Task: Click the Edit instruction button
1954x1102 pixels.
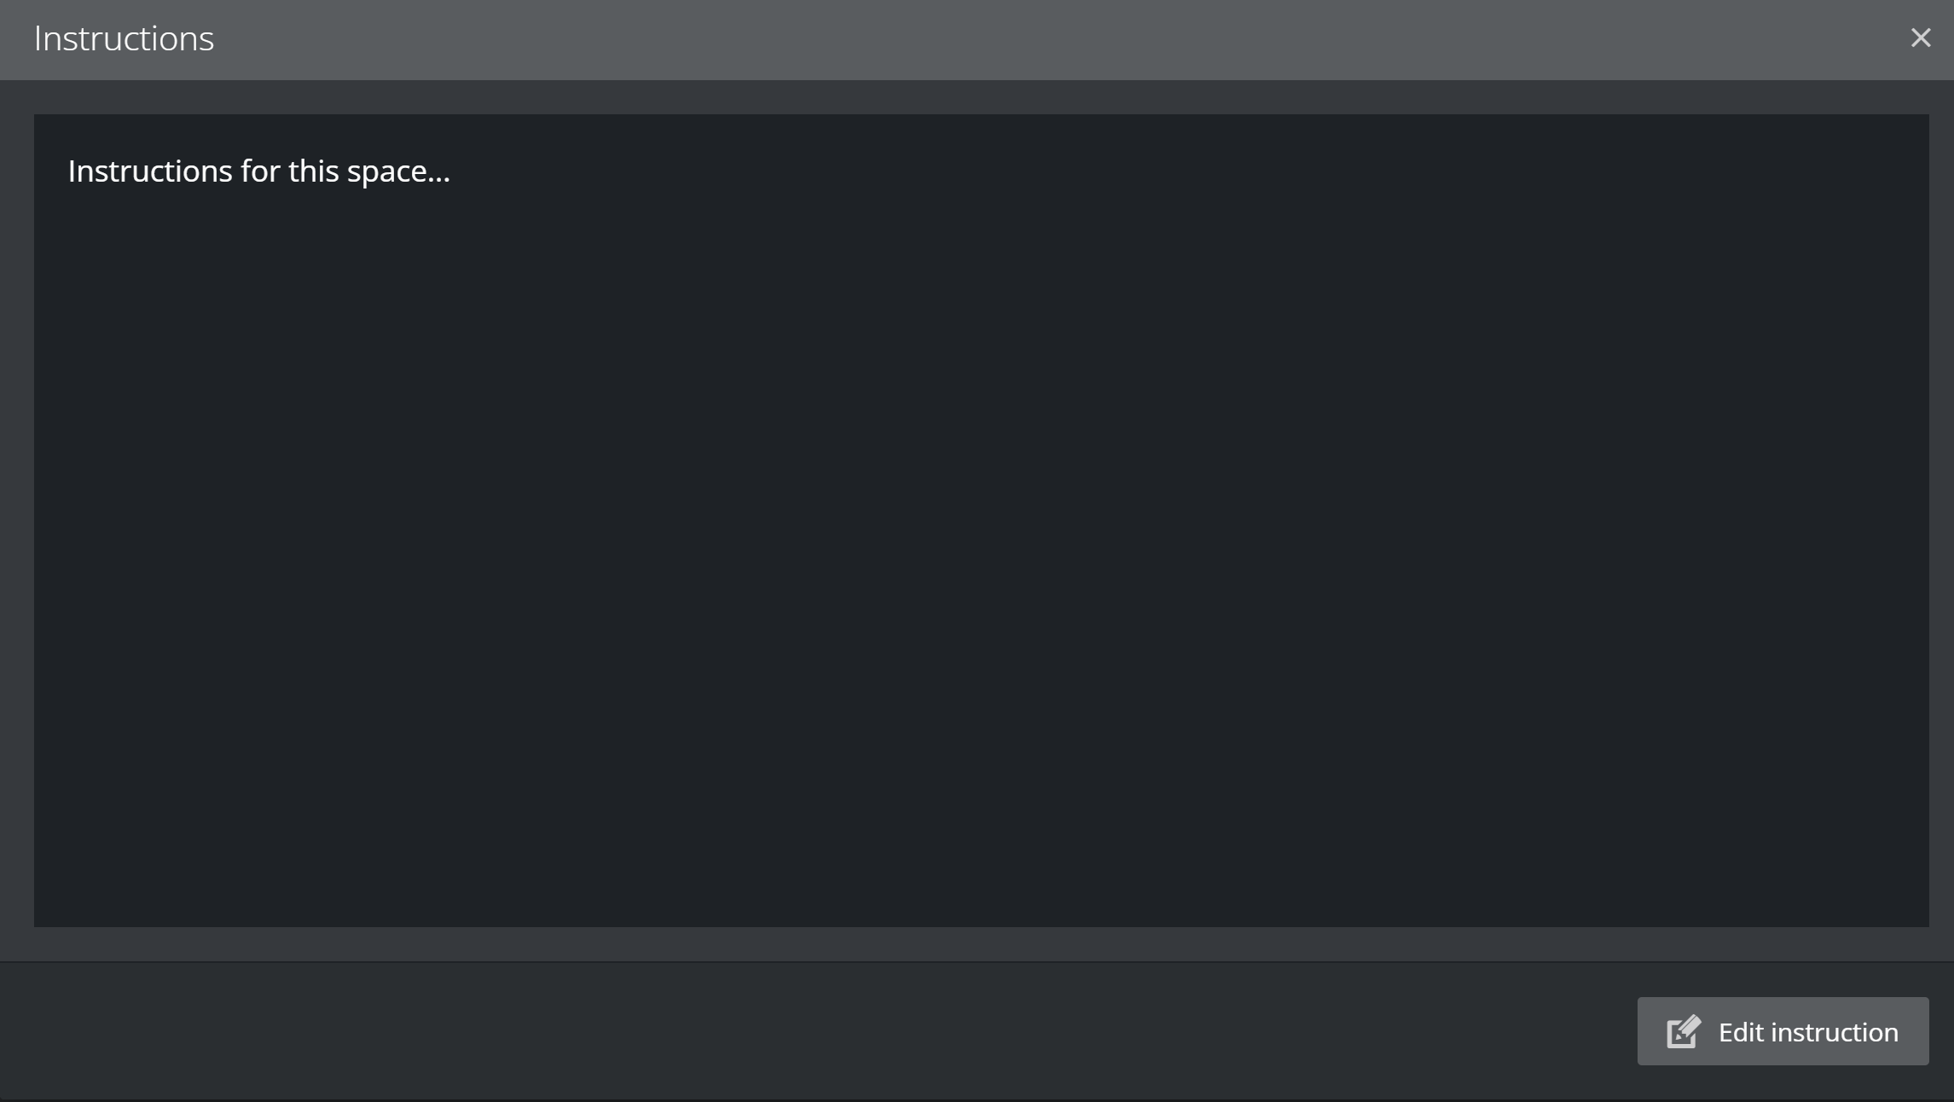Action: click(x=1782, y=1031)
